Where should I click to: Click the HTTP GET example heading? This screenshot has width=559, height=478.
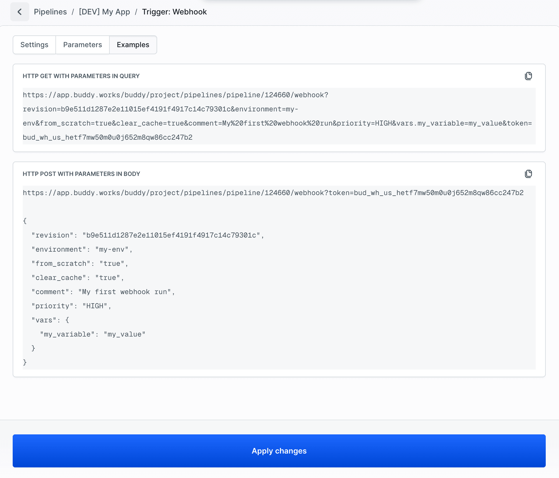(81, 76)
